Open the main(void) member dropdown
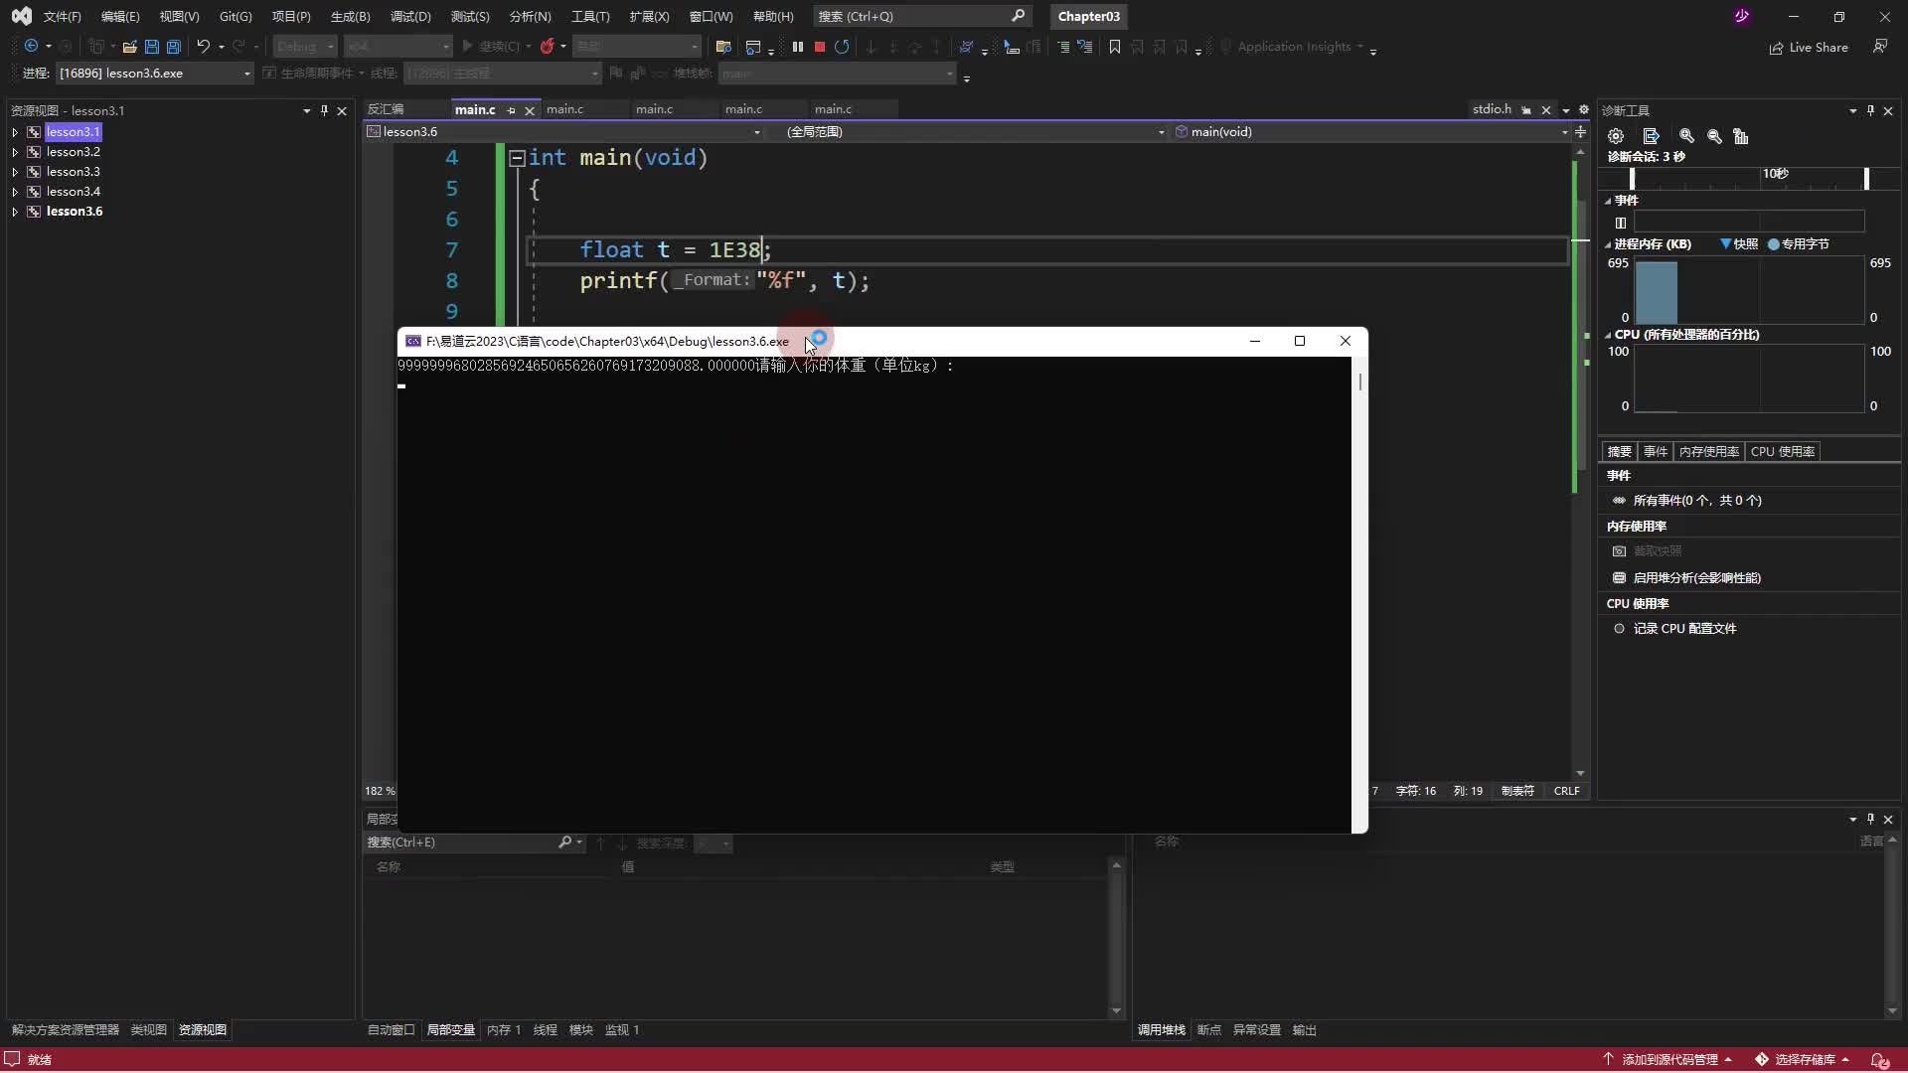Image resolution: width=1908 pixels, height=1073 pixels. click(x=1371, y=131)
